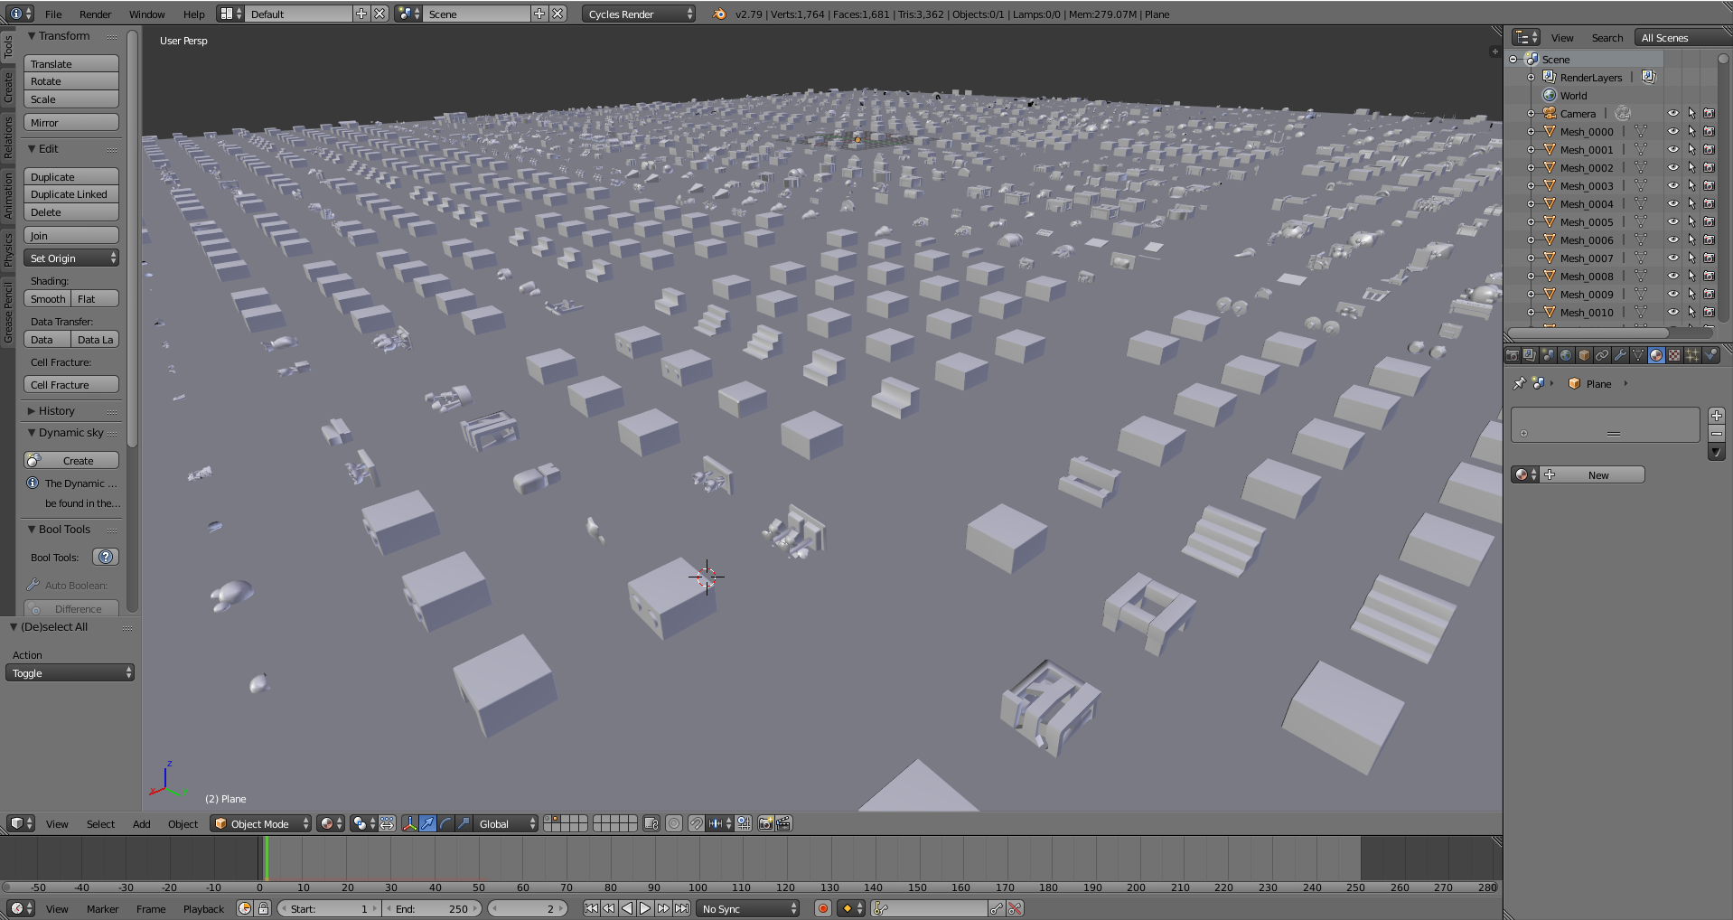Click the 3D manipulator widget toggle icon
Screen dimensions: 1733x920
[x=409, y=823]
